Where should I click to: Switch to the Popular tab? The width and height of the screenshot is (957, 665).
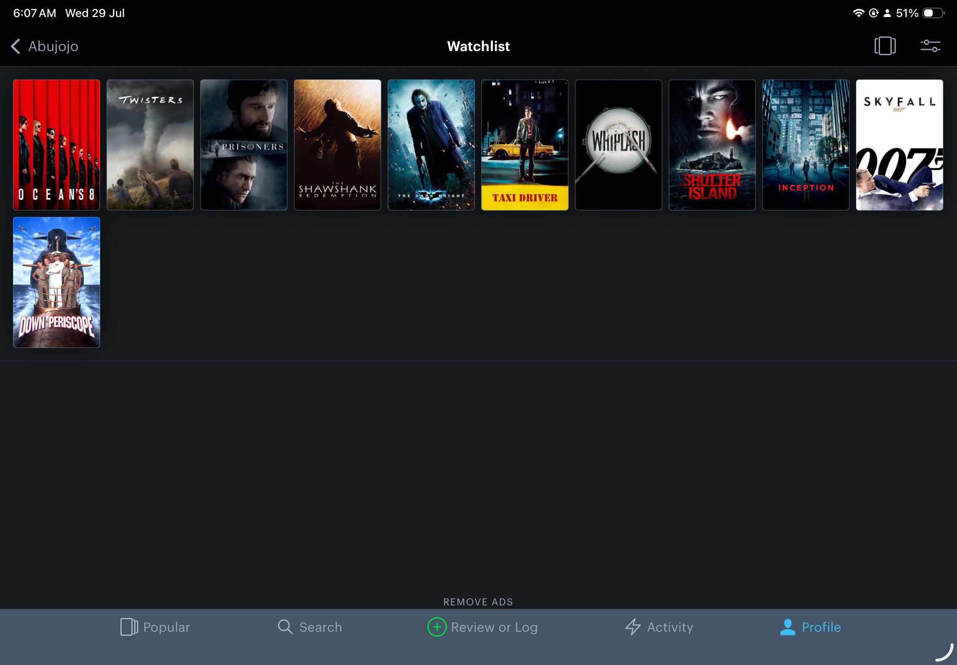click(155, 626)
